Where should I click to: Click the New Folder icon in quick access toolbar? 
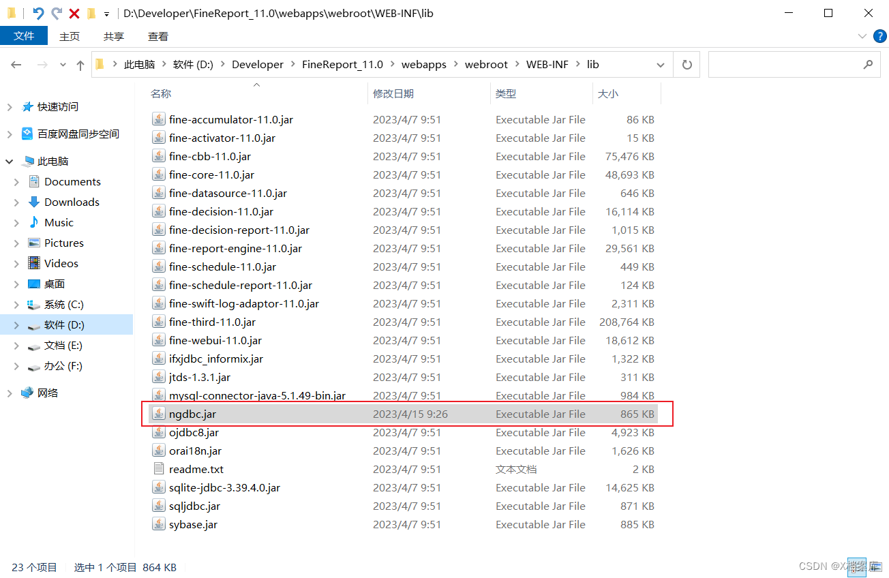(x=91, y=13)
